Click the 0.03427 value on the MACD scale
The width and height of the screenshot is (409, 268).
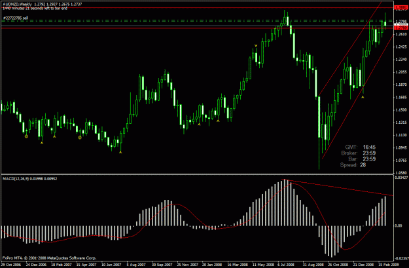[401, 178]
